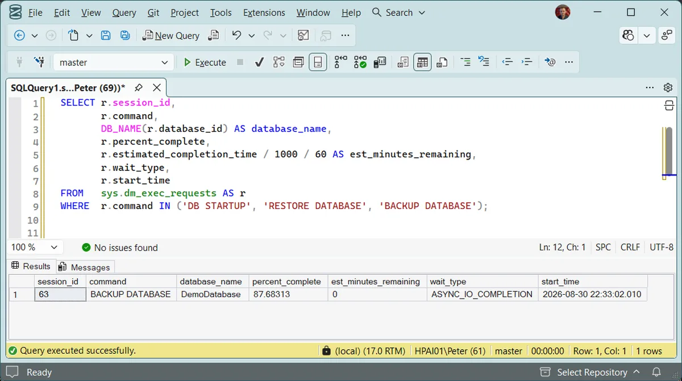Click the New File icon
This screenshot has height=381, width=682.
(x=73, y=35)
